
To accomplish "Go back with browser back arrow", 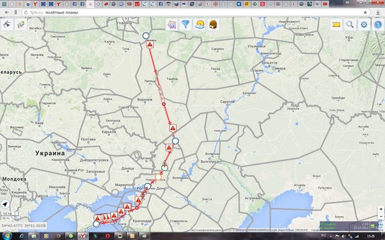I will coord(7,12).
